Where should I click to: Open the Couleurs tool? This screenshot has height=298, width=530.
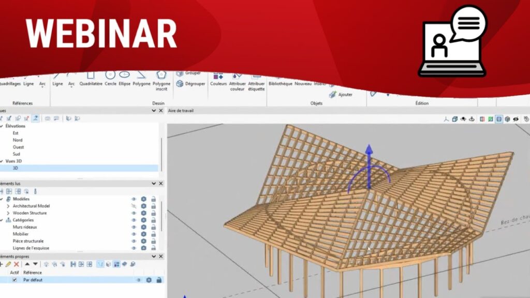(218, 78)
